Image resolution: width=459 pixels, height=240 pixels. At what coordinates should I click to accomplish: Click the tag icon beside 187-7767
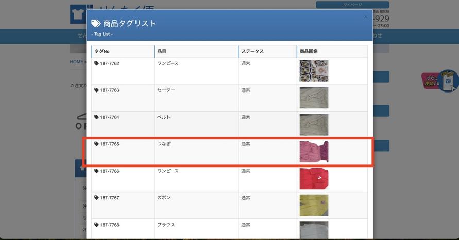(x=96, y=198)
